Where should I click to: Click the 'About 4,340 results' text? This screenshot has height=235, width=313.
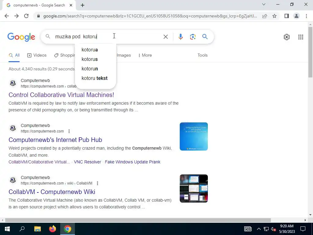tap(42, 69)
